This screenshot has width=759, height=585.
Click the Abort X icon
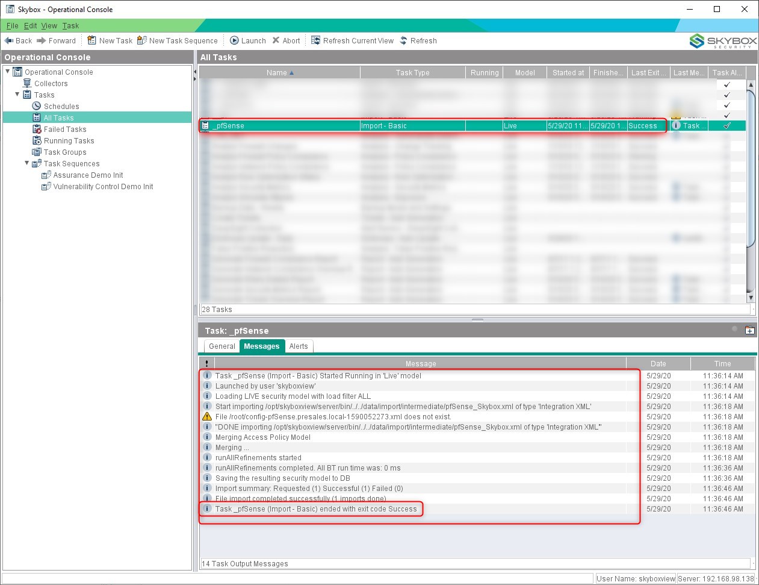tap(276, 40)
